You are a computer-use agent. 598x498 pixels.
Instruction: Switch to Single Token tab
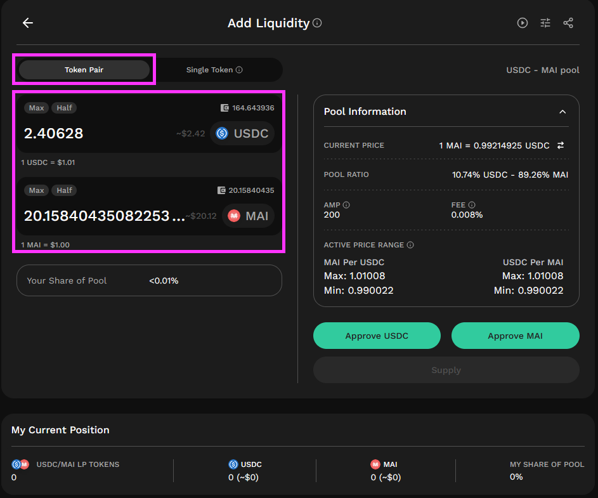(214, 70)
